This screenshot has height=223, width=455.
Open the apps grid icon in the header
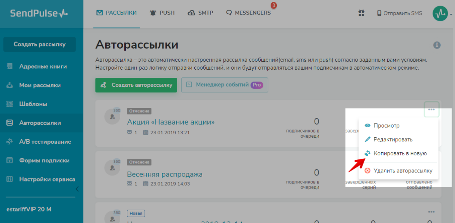click(361, 13)
